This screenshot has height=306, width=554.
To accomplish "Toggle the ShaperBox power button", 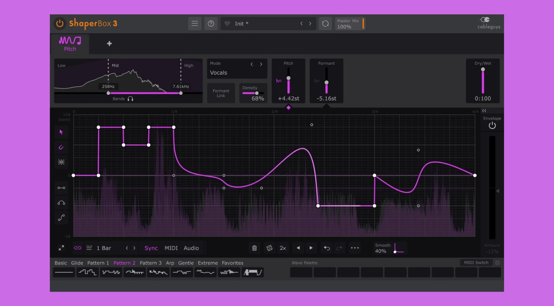I will (x=60, y=23).
